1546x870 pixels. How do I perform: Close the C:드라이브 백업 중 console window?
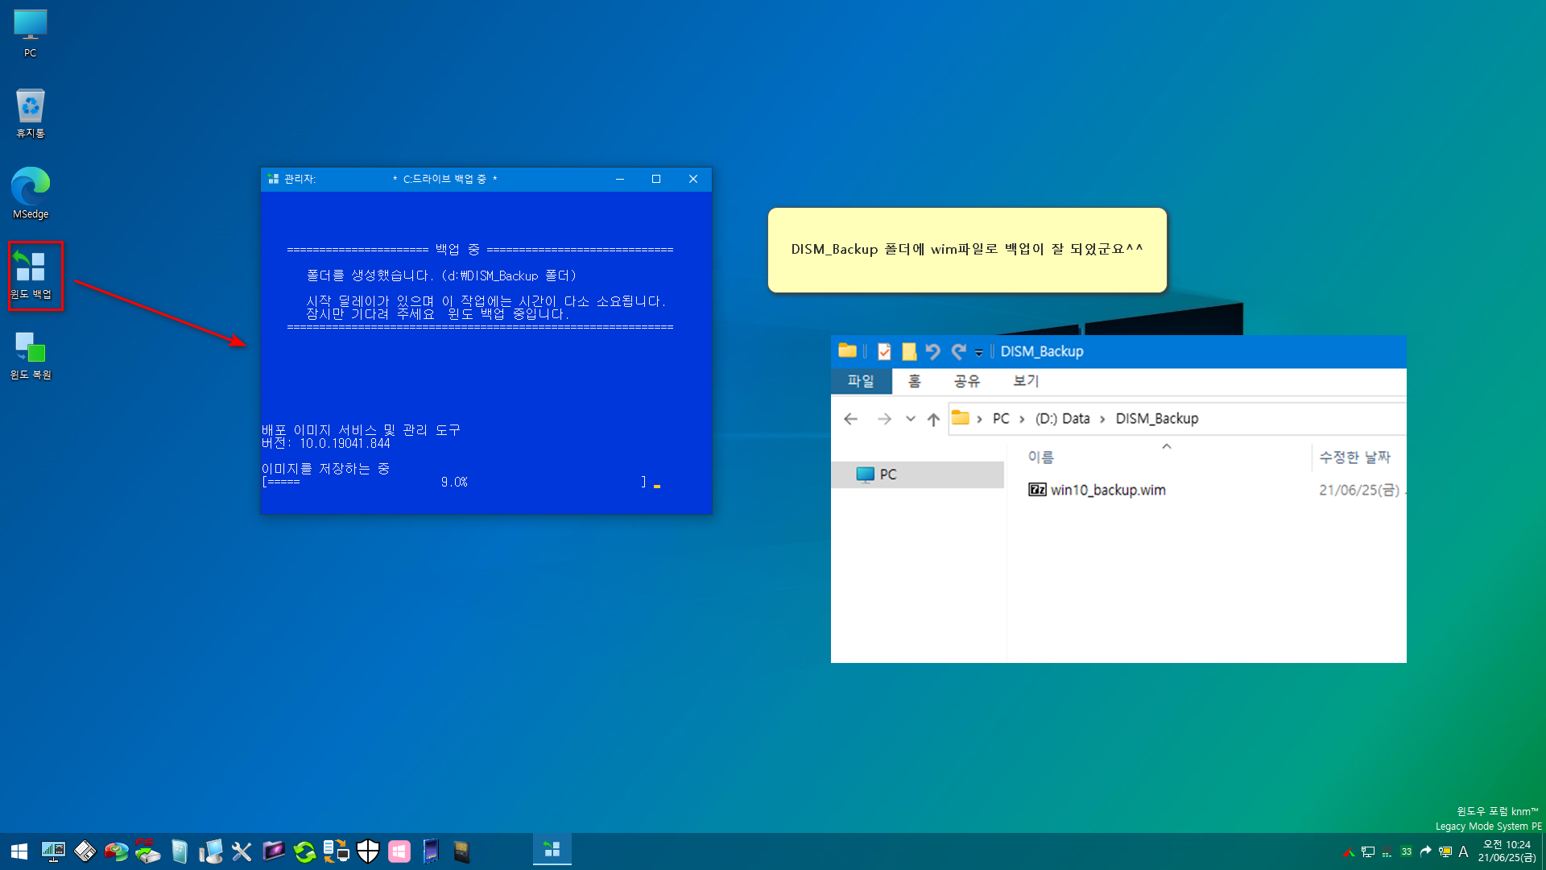(693, 179)
